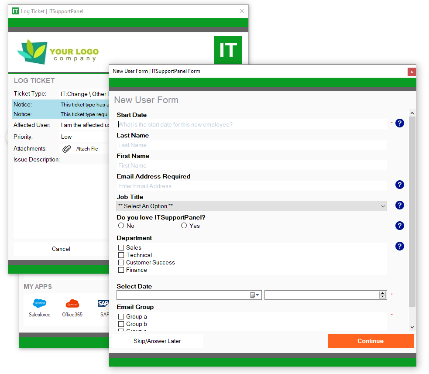Viewport: 429px width, 374px height.
Task: Open help icon next to Job Title
Action: tap(399, 205)
